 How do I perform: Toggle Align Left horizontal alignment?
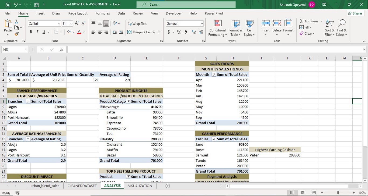[x=93, y=32]
